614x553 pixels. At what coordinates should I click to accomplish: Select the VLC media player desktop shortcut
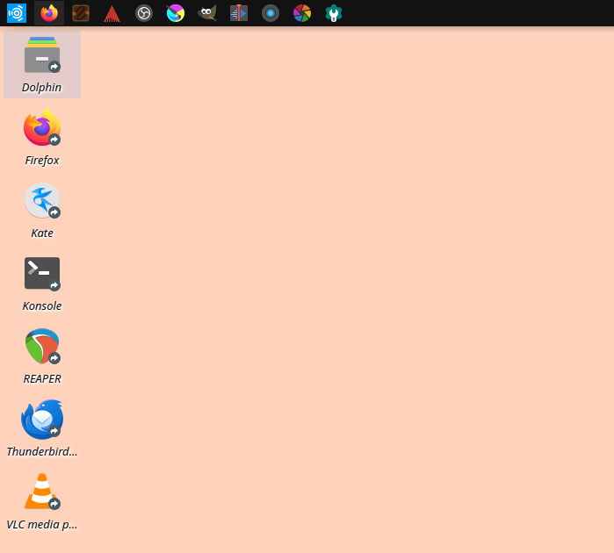(42, 501)
